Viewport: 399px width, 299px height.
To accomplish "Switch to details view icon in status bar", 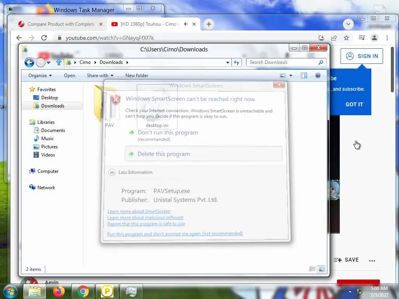I will (x=312, y=269).
